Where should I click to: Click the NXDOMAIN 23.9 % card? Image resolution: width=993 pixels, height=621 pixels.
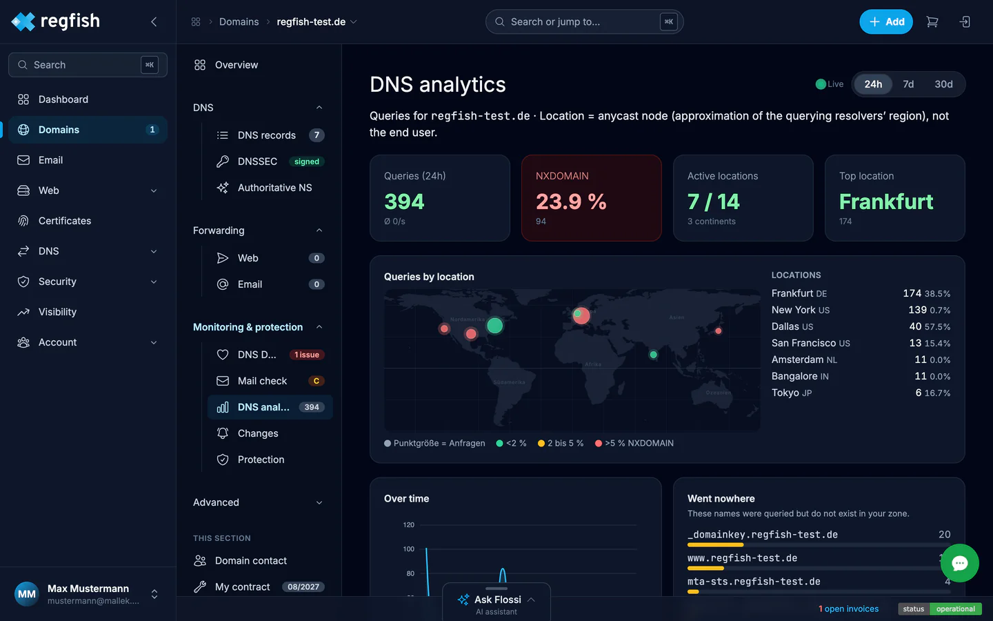click(592, 198)
